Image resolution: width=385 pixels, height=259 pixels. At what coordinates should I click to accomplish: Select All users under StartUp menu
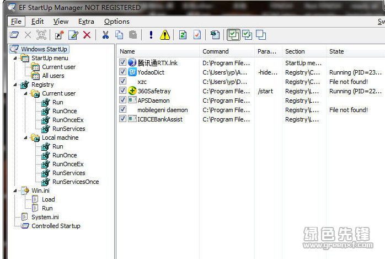click(53, 76)
